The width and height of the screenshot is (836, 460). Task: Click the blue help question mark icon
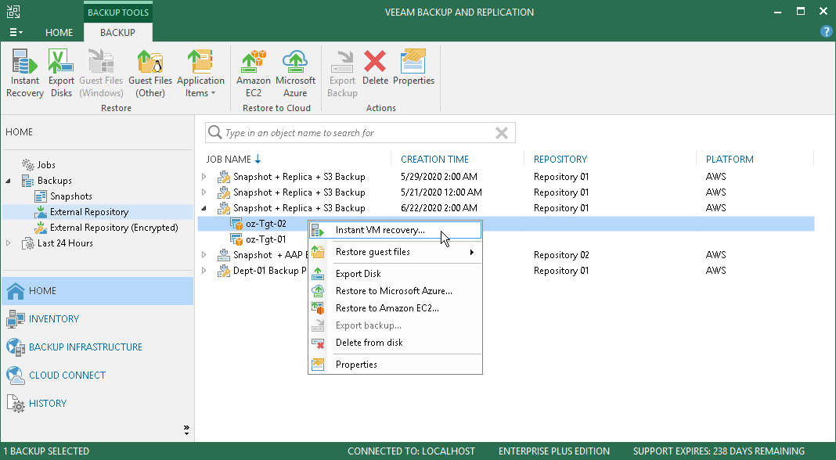[x=826, y=31]
